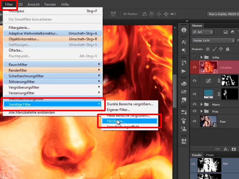Hide the teal solid color layer eye

click(x=194, y=94)
